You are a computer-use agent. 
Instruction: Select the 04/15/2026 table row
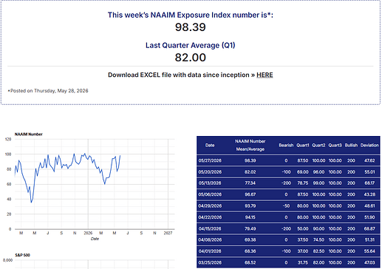point(288,228)
